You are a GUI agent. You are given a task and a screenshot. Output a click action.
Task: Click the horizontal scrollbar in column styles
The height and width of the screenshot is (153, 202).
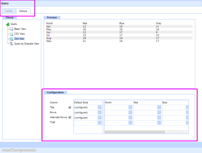135,132
